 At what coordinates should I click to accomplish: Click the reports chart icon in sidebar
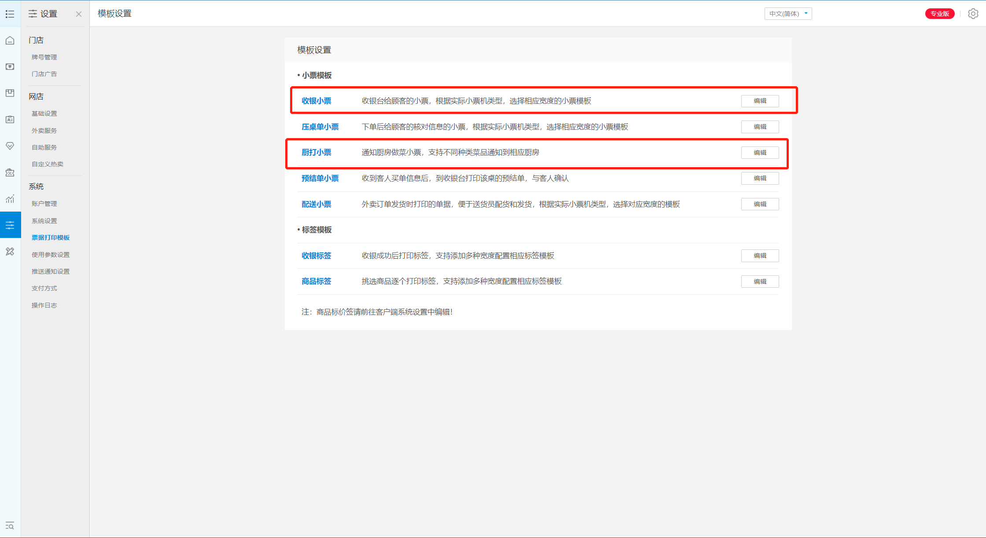(x=10, y=199)
